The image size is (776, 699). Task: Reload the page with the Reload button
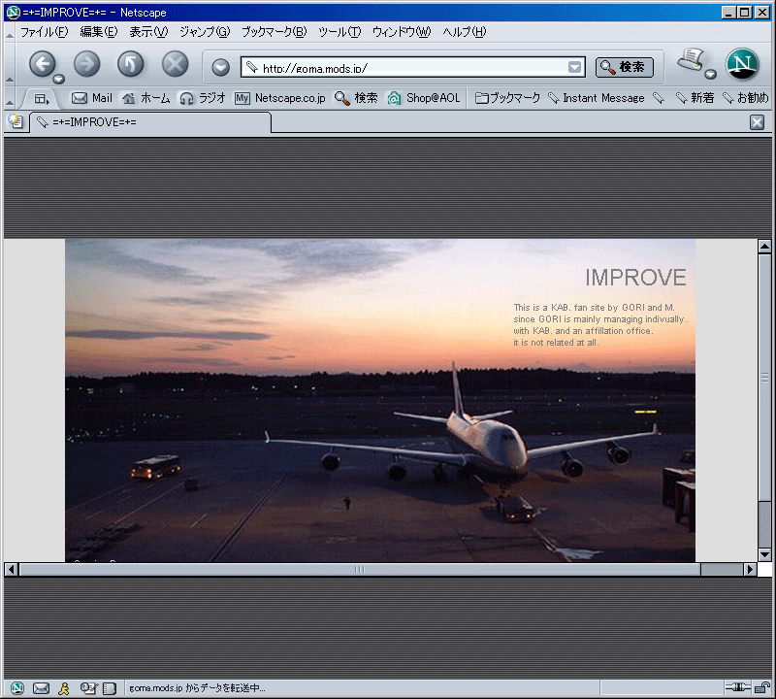pyautogui.click(x=131, y=64)
